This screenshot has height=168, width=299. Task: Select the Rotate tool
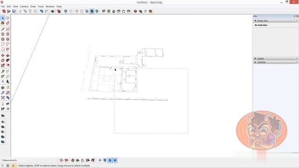tap(3, 60)
